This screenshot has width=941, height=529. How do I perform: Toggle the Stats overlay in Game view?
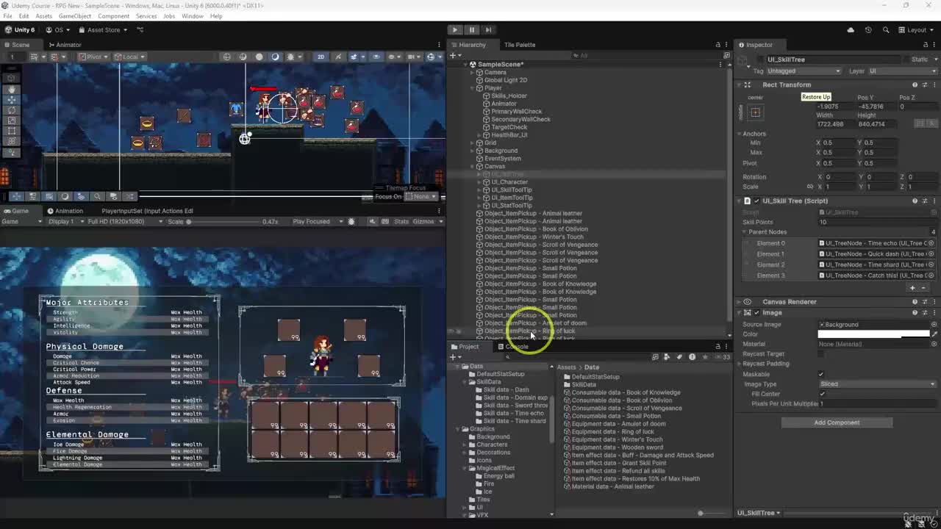pyautogui.click(x=401, y=221)
